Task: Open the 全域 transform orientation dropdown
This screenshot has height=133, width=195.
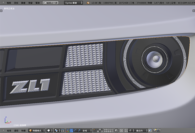Action: [x=87, y=130]
